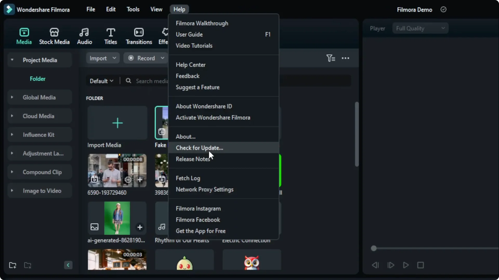499x280 pixels.
Task: Select the Transitions panel
Action: tap(139, 36)
